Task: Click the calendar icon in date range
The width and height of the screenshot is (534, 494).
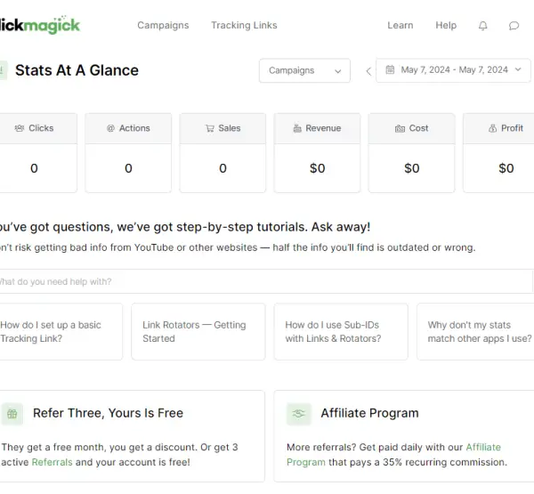Action: coord(390,69)
